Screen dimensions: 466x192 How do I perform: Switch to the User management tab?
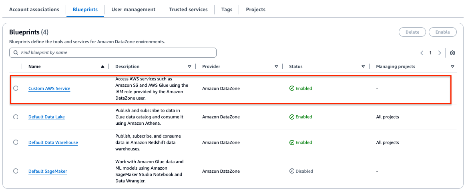point(133,10)
